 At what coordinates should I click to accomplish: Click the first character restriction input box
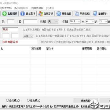tap(5, 36)
